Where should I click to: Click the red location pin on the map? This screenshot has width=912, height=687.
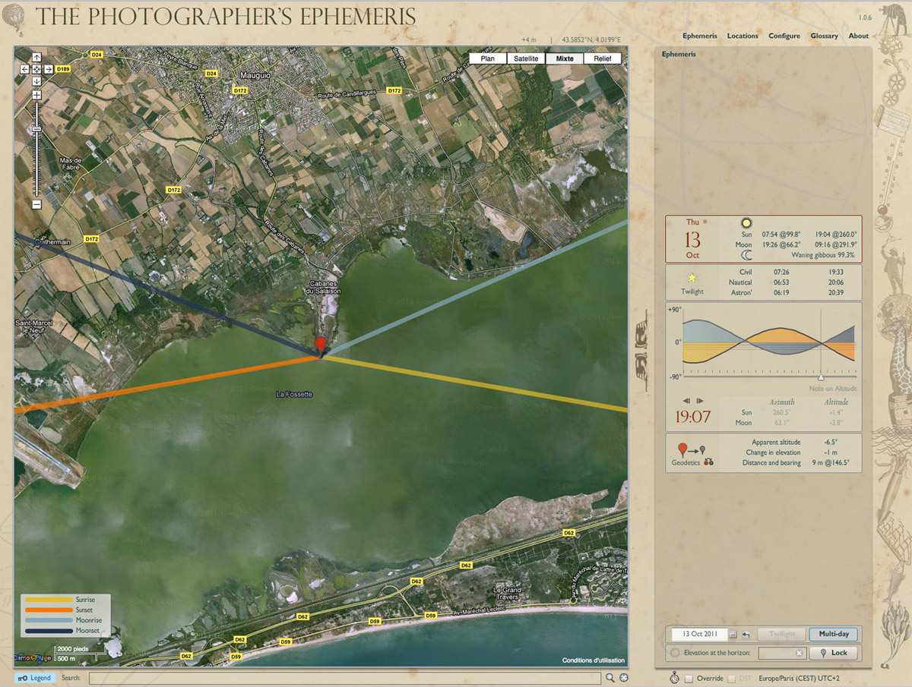[x=321, y=345]
